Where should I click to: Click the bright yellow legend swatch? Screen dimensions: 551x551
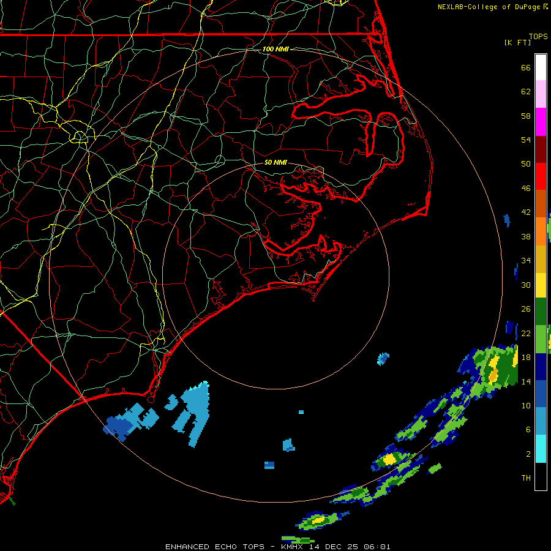coord(541,285)
